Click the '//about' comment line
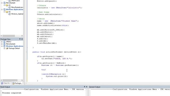This screenshot has width=170, height=96. 41,19
